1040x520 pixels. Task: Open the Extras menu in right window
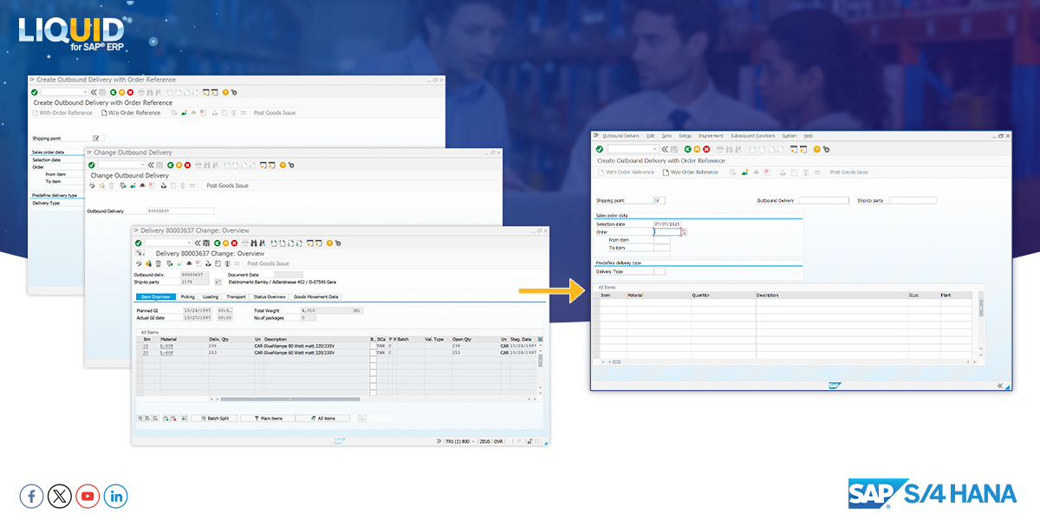click(686, 136)
